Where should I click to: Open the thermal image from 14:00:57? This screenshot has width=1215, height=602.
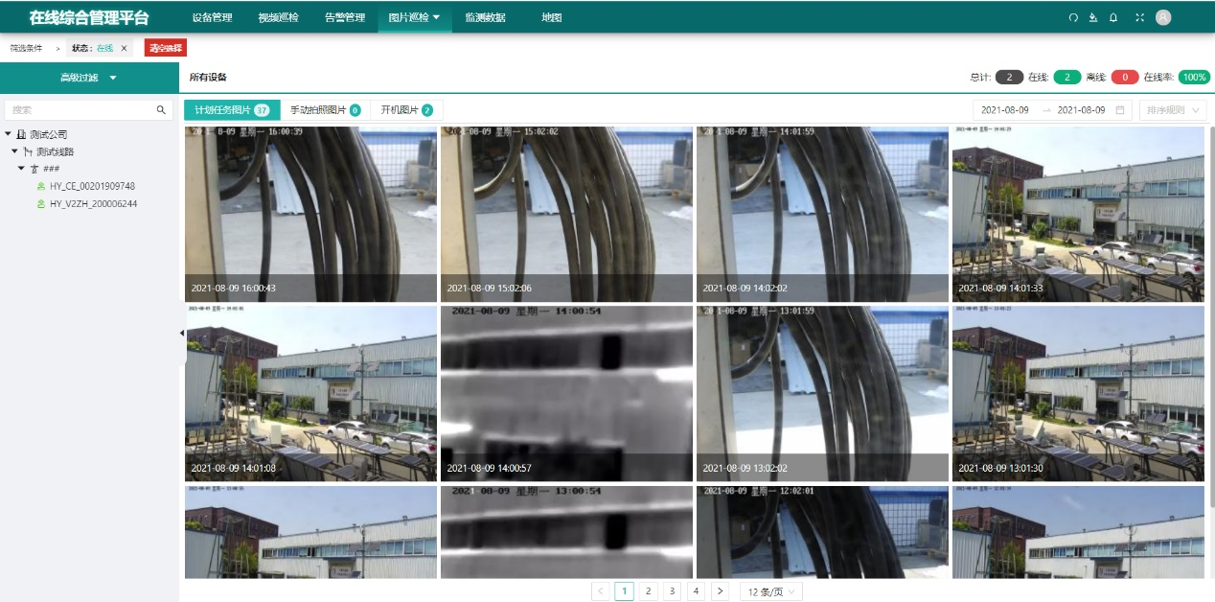566,393
